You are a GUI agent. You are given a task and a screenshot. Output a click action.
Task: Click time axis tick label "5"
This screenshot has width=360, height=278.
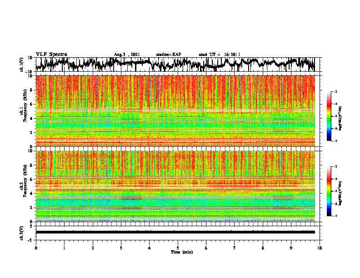[x=178, y=248]
